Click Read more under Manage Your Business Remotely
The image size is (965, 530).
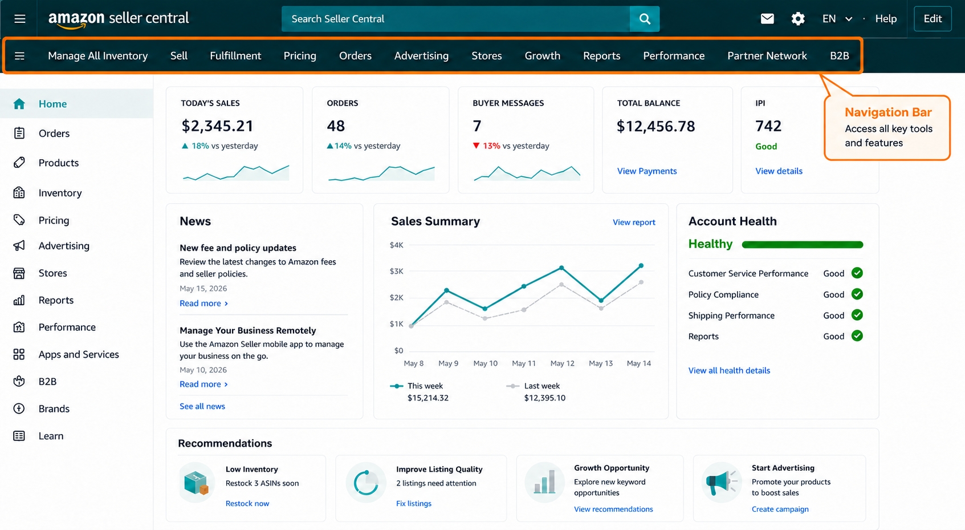coord(203,385)
